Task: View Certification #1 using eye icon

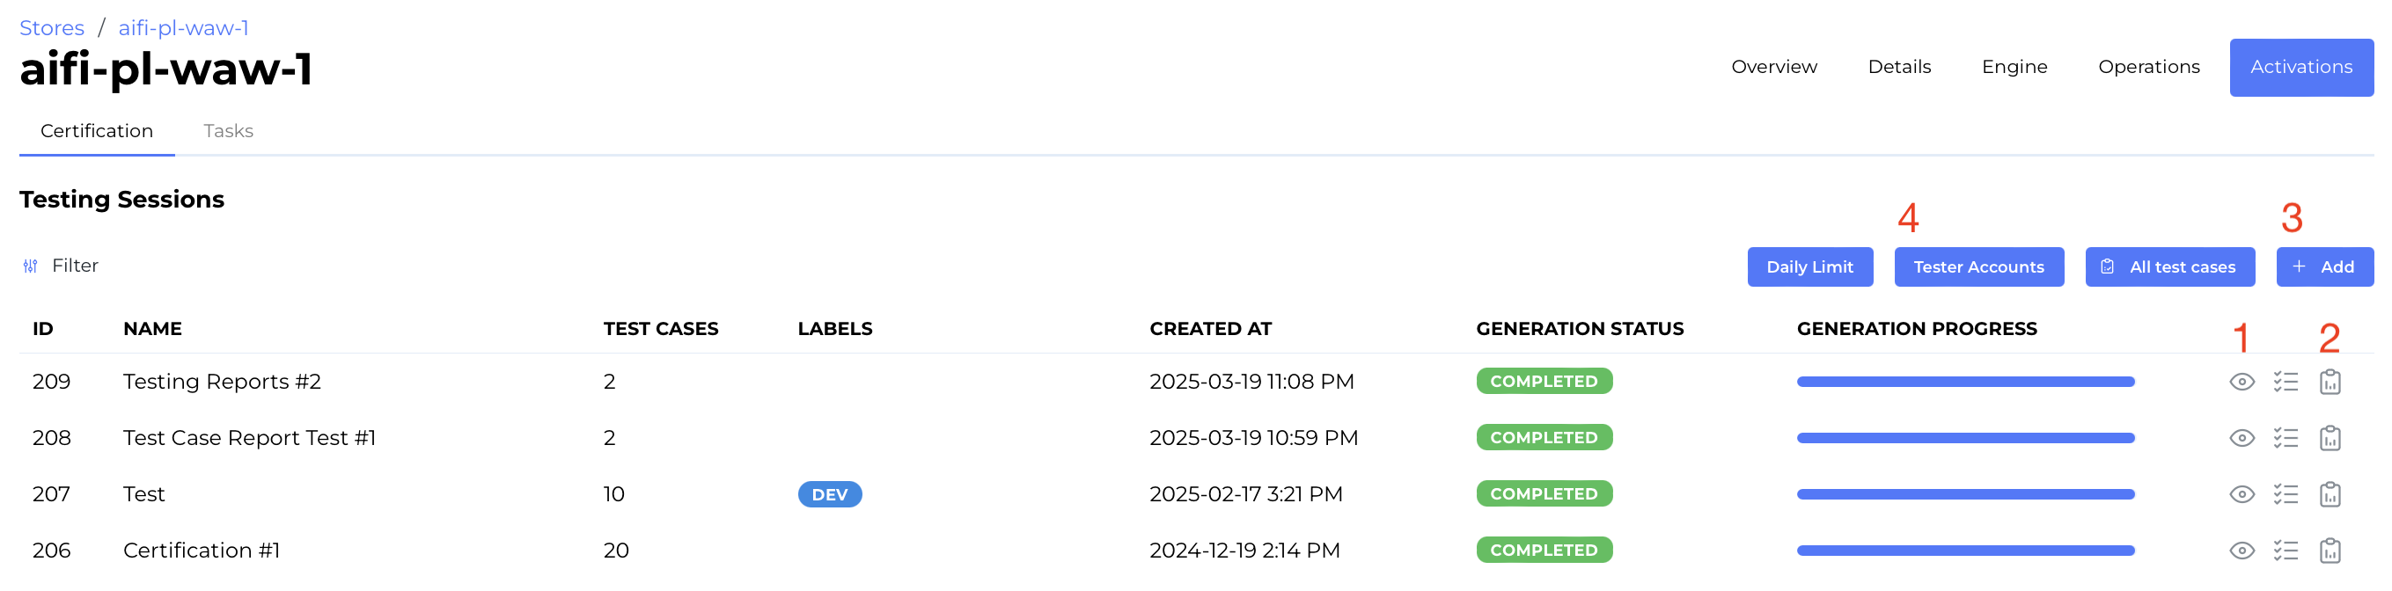Action: click(2242, 551)
